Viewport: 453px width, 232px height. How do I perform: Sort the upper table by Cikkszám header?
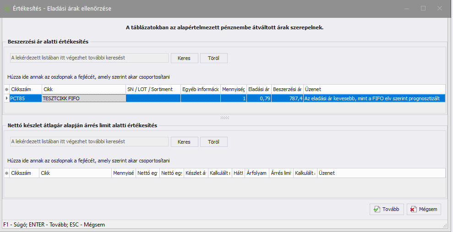25,89
